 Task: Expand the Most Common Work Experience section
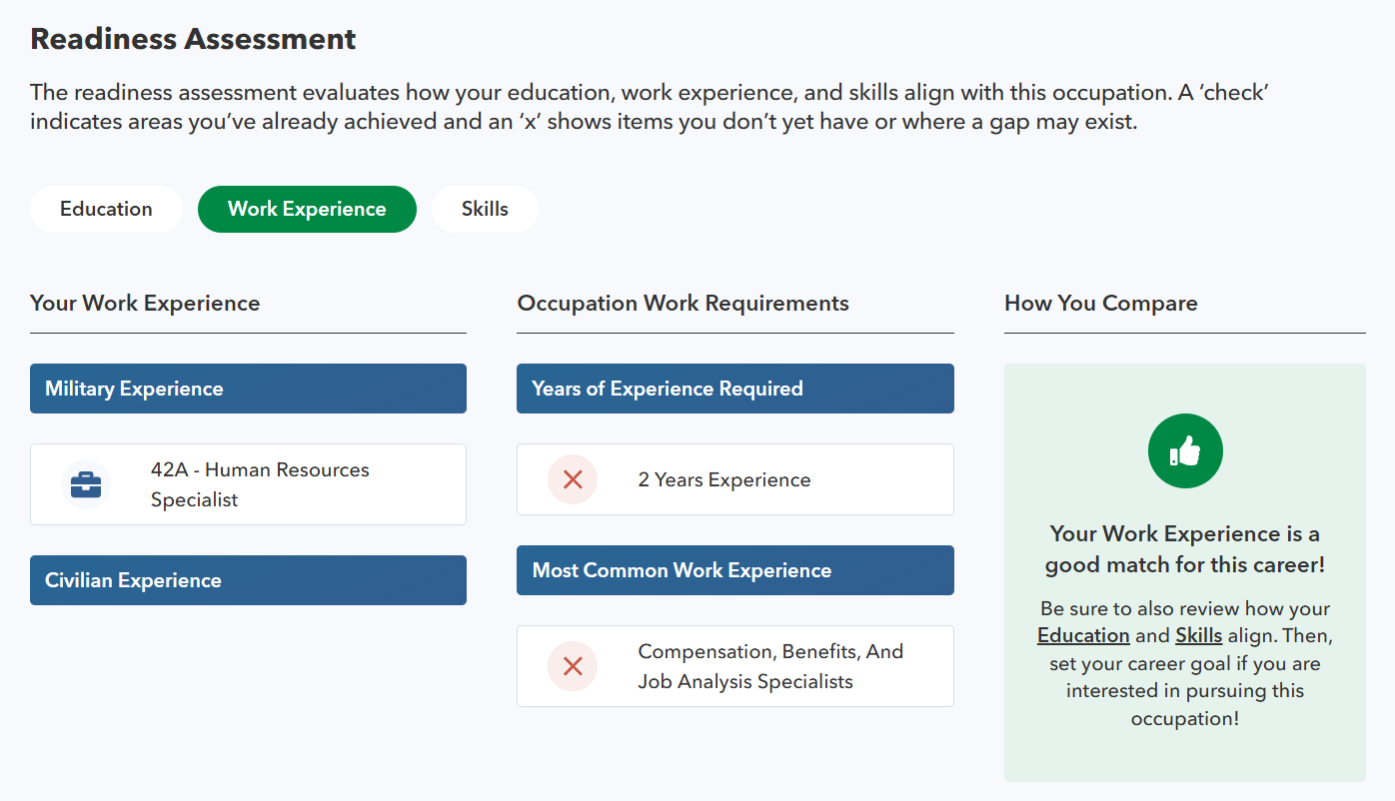(x=734, y=569)
